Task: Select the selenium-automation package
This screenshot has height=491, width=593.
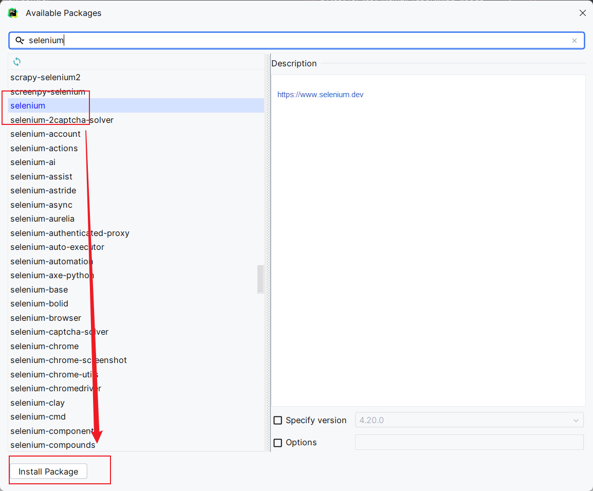Action: (136, 261)
